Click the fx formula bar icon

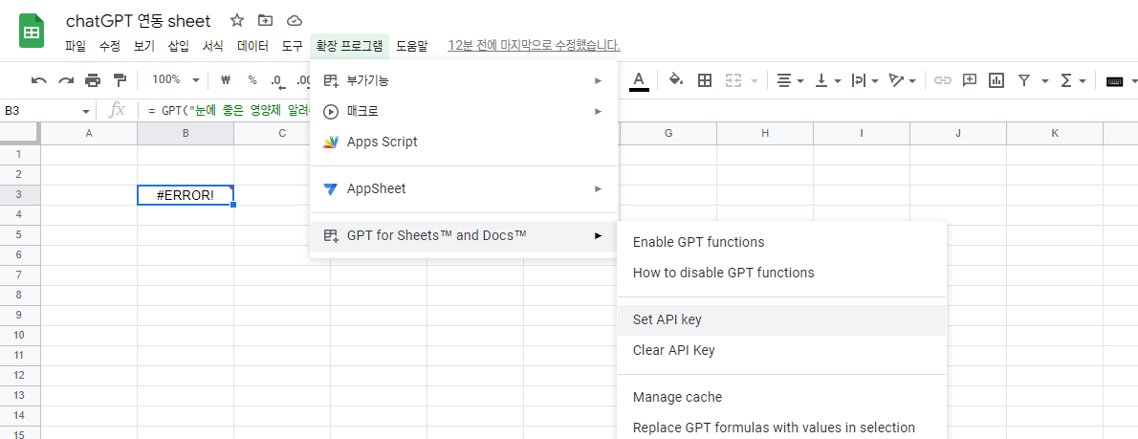pyautogui.click(x=116, y=110)
